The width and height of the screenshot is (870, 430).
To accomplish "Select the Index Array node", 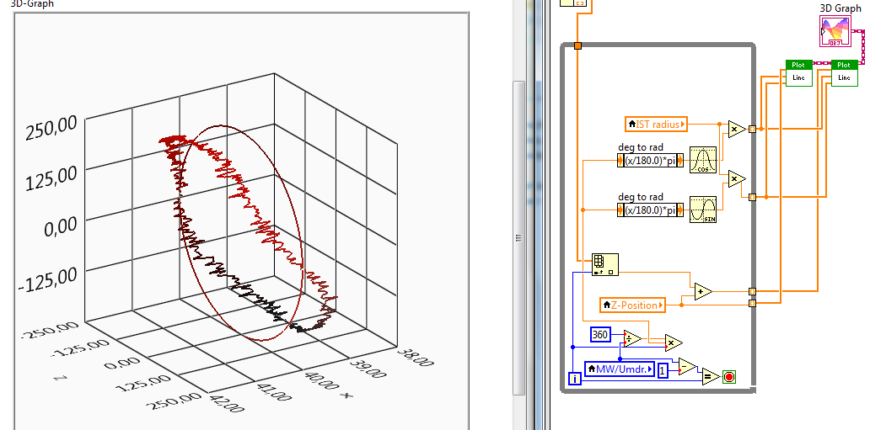I will (605, 264).
